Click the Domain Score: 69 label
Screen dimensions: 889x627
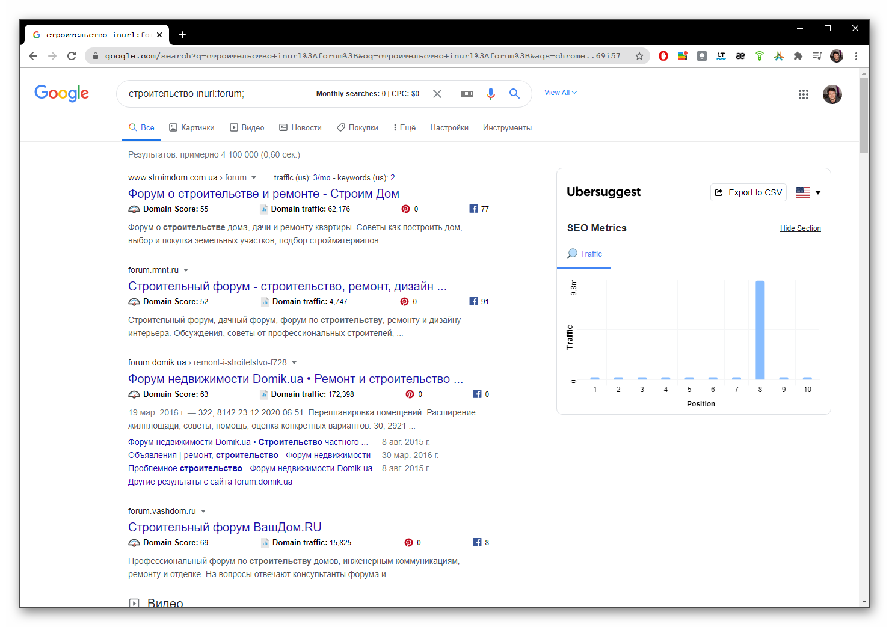(176, 543)
